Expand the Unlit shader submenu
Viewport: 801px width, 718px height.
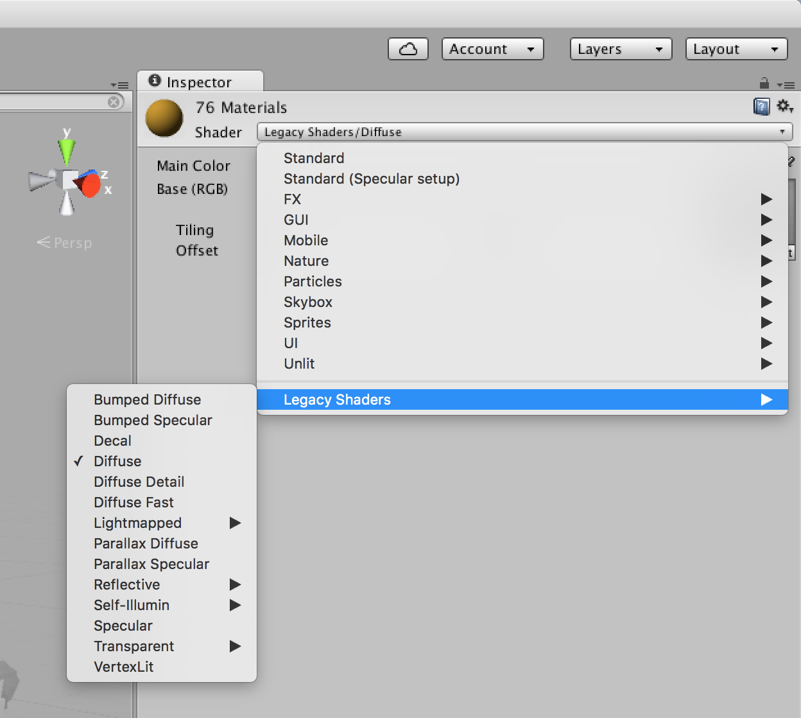pyautogui.click(x=522, y=363)
